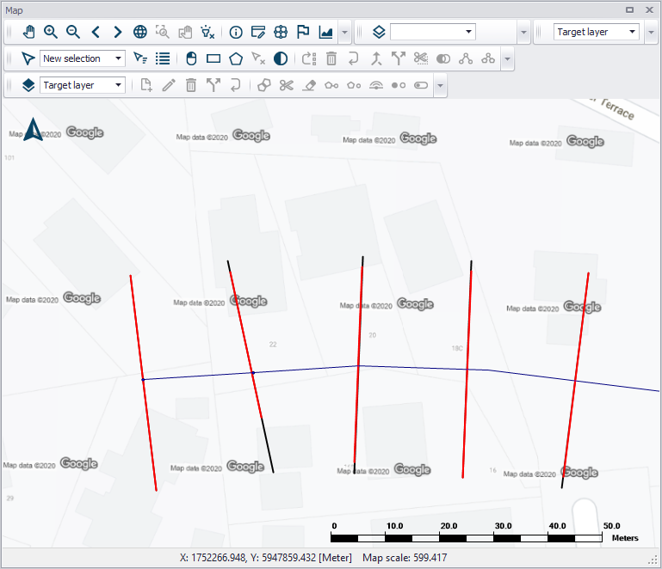
Task: Click the Zoom in magnifier
Action: [x=51, y=32]
